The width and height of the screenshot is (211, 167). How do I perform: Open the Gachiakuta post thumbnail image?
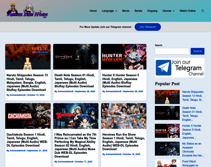[28, 116]
